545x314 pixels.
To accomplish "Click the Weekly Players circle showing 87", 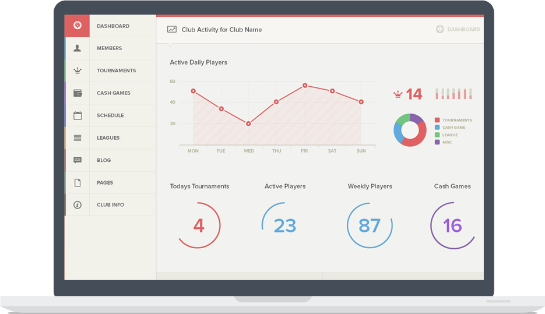I will [x=370, y=225].
